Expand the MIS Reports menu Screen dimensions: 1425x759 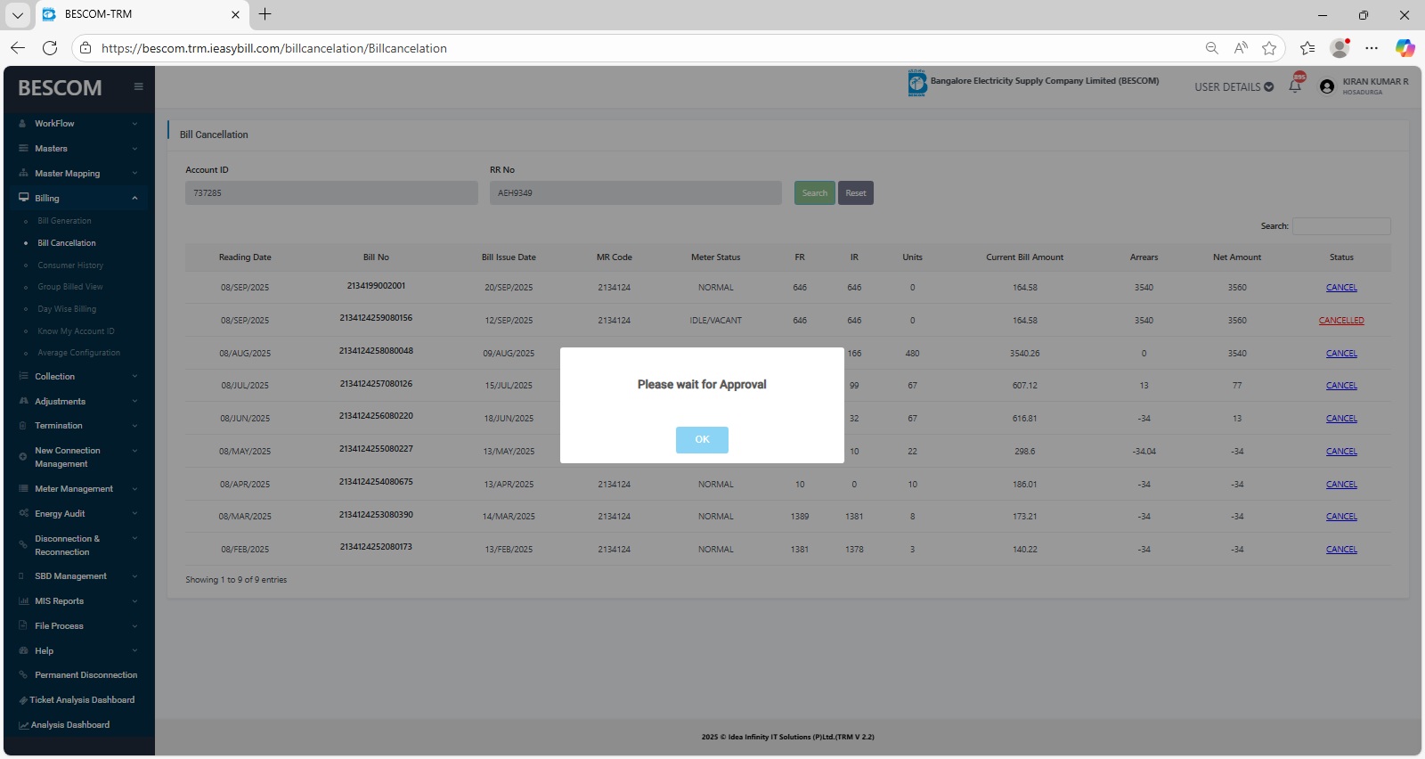coord(78,601)
